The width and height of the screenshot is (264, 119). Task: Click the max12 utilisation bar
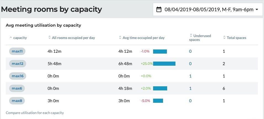[x=164, y=64]
